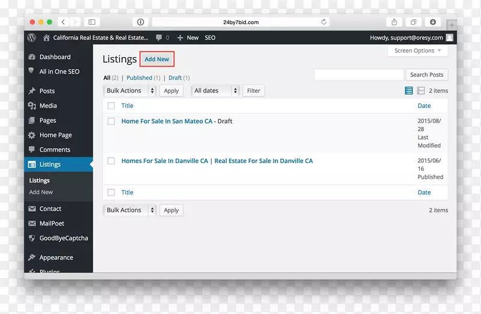The image size is (481, 314).
Task: Open Home For Sale In San Mateo CA
Action: [167, 122]
